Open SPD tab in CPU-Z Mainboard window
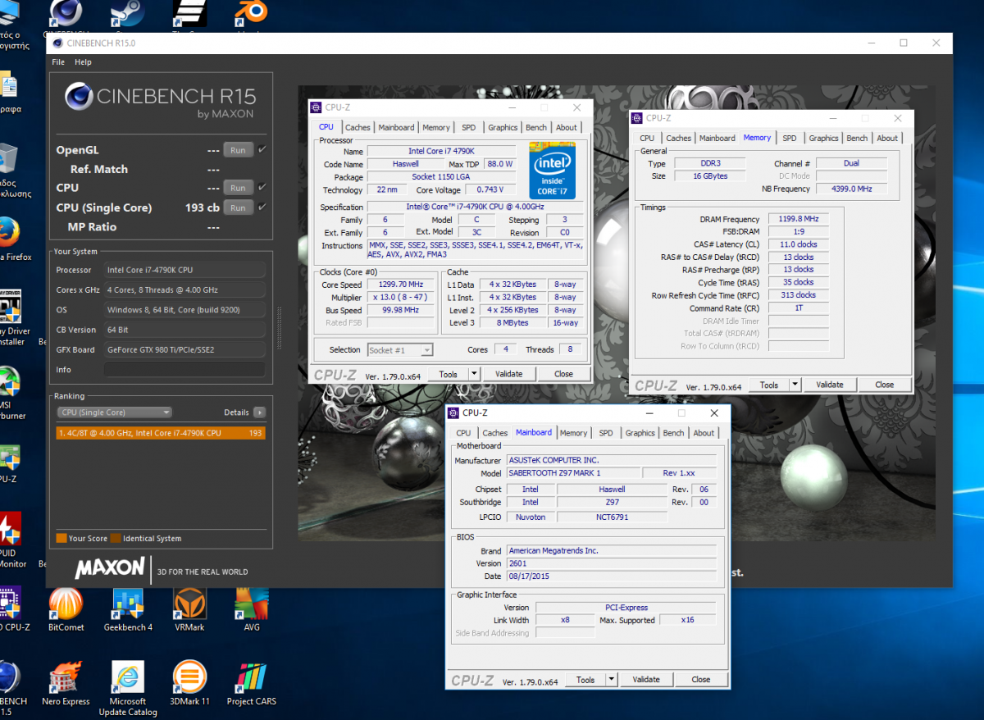Image resolution: width=984 pixels, height=720 pixels. [606, 433]
